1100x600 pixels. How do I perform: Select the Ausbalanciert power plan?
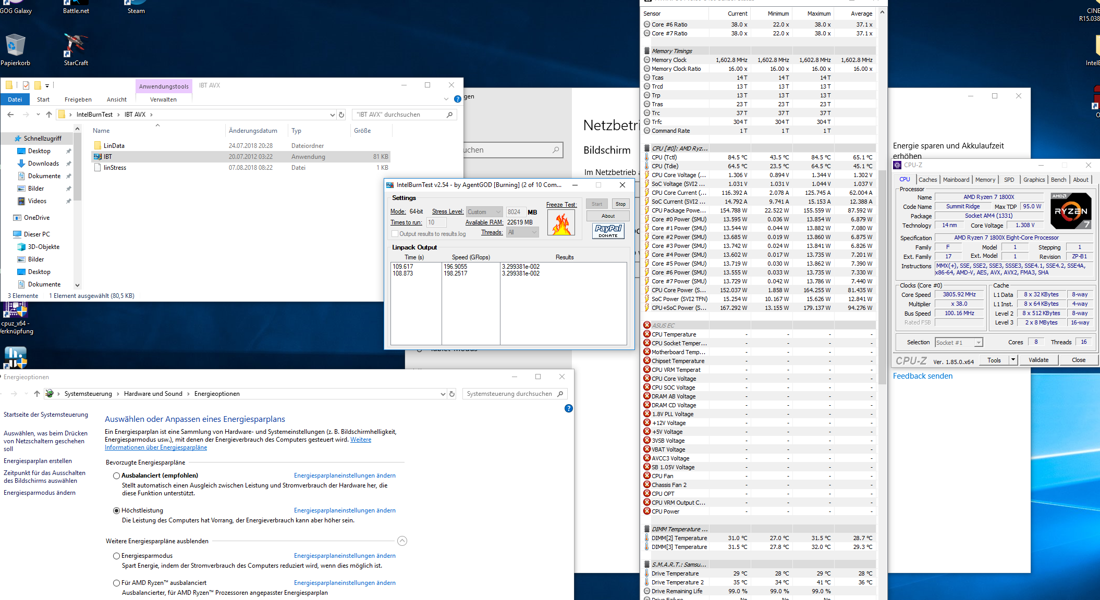point(117,476)
